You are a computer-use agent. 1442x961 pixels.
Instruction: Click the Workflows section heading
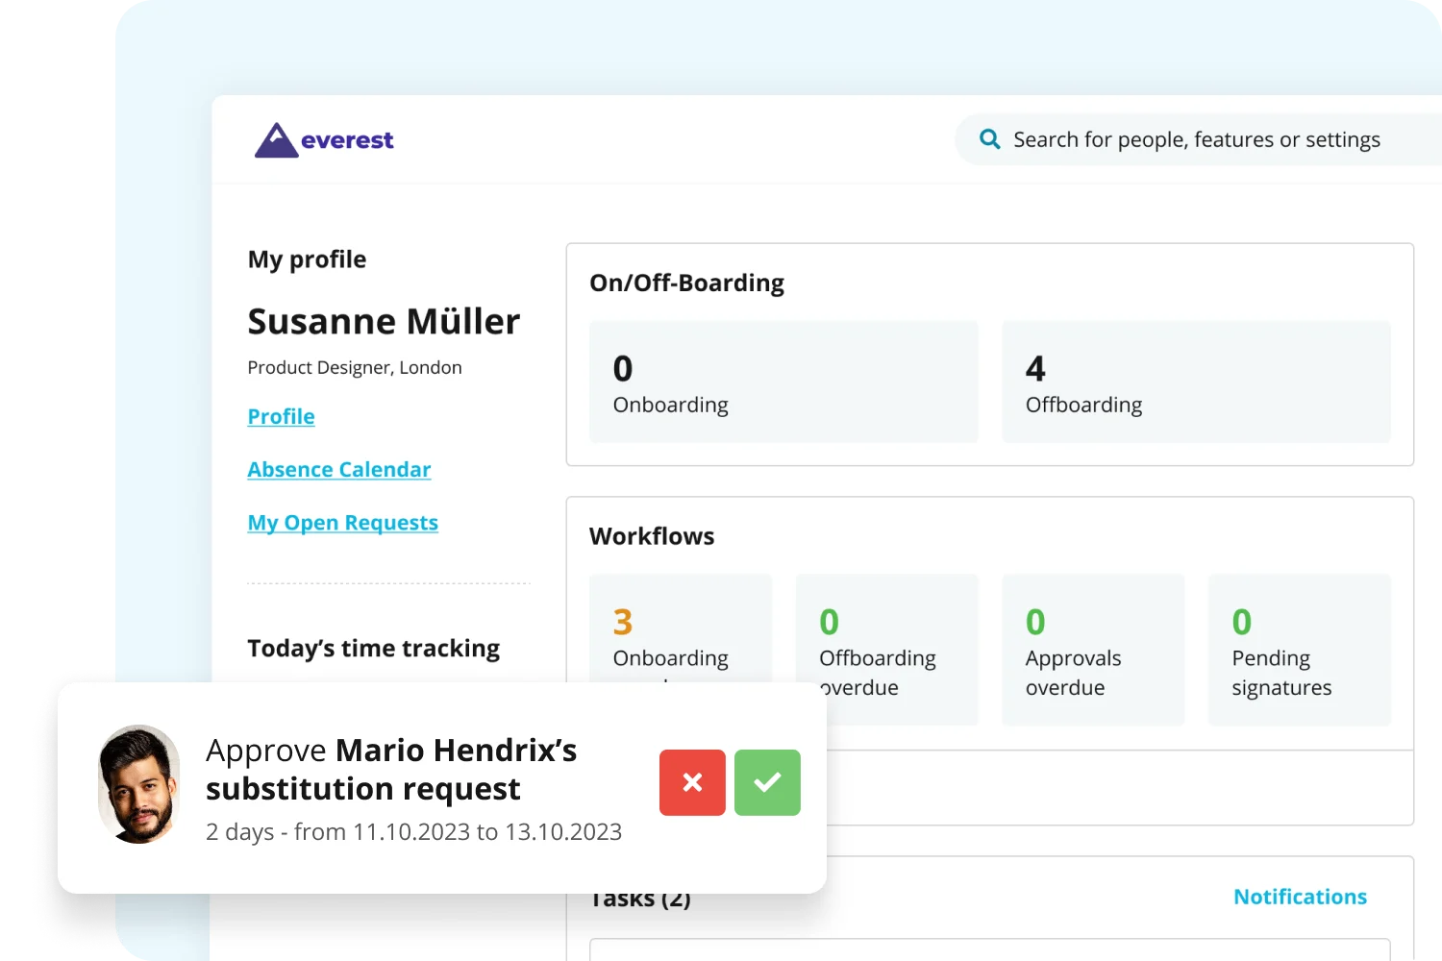click(x=652, y=536)
